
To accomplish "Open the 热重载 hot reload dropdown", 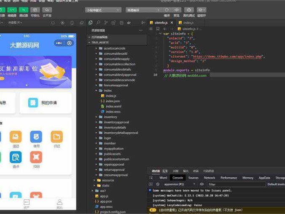I will [15, 23].
